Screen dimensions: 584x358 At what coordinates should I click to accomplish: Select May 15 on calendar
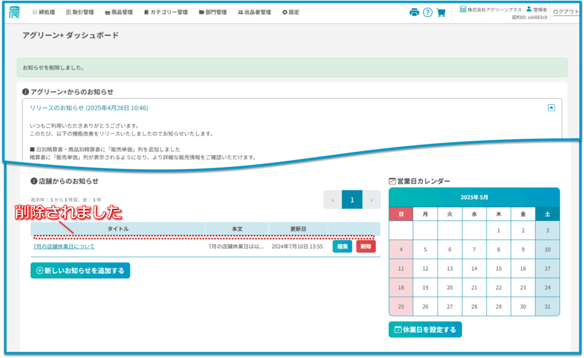[x=498, y=269]
